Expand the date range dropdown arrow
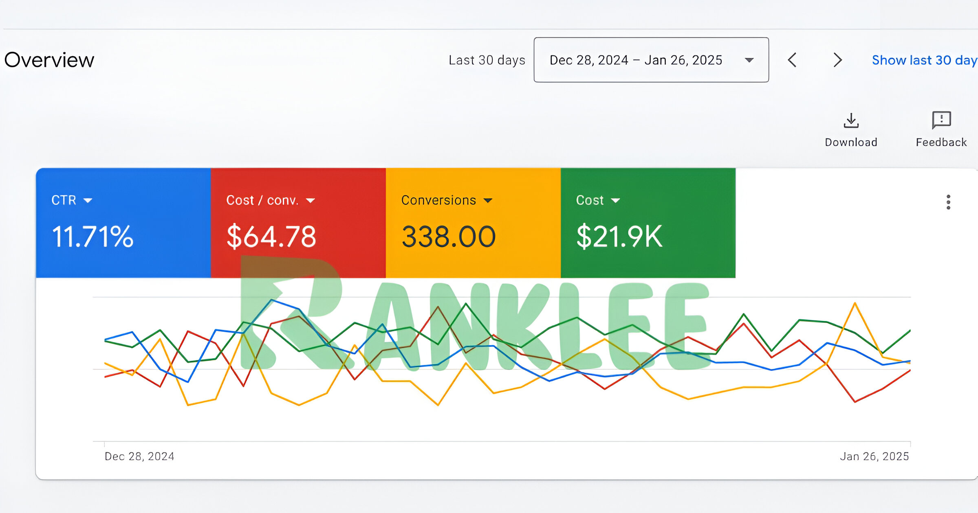 [x=749, y=60]
